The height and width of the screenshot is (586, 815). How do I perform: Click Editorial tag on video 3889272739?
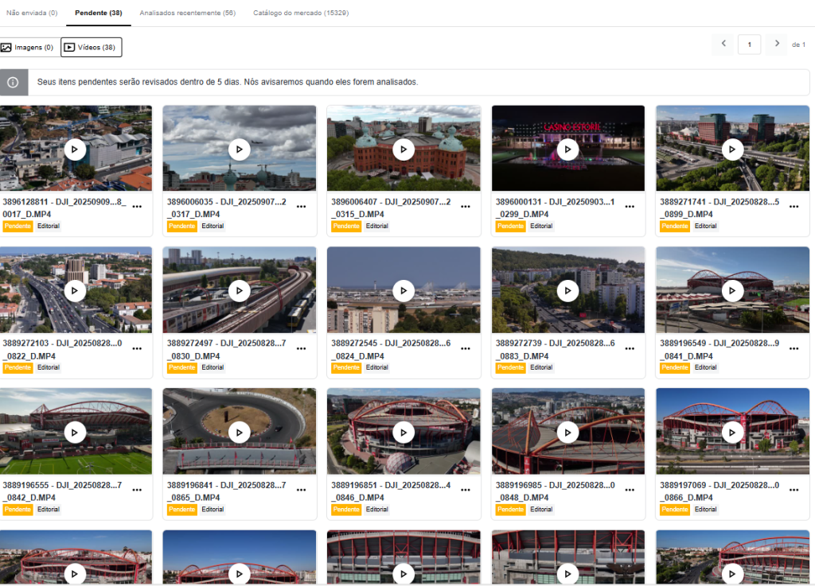tap(541, 368)
